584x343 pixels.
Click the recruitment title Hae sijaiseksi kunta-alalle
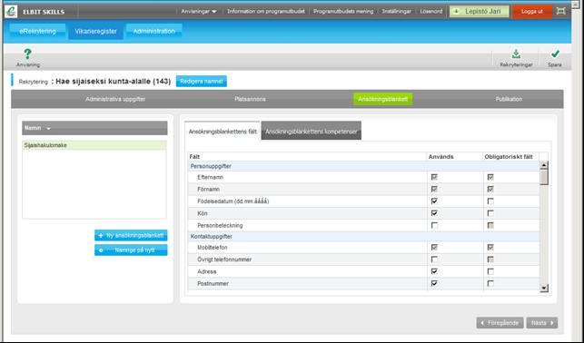pos(114,81)
